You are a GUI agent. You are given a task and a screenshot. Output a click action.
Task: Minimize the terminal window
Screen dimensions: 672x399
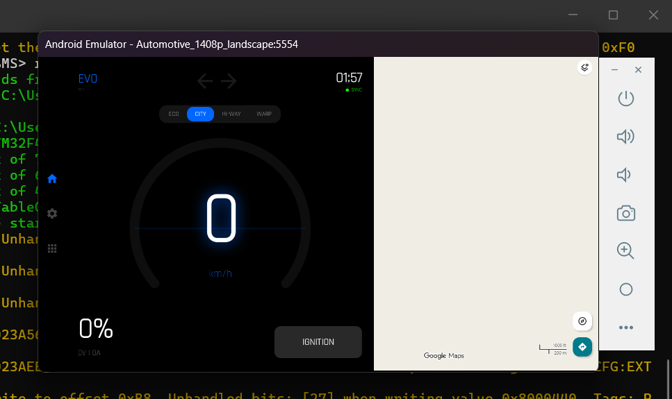pos(573,15)
